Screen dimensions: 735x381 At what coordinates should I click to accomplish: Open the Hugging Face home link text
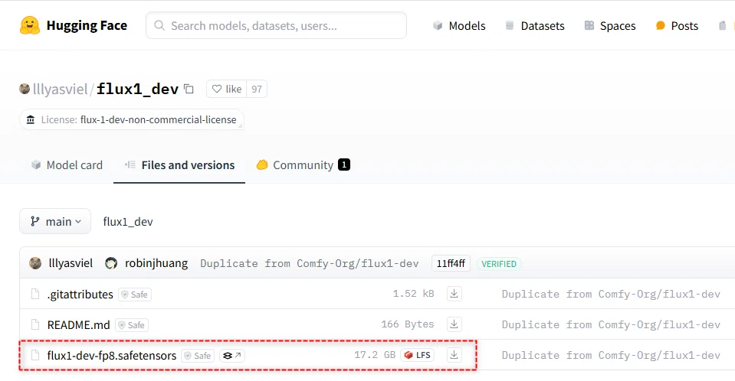[87, 25]
